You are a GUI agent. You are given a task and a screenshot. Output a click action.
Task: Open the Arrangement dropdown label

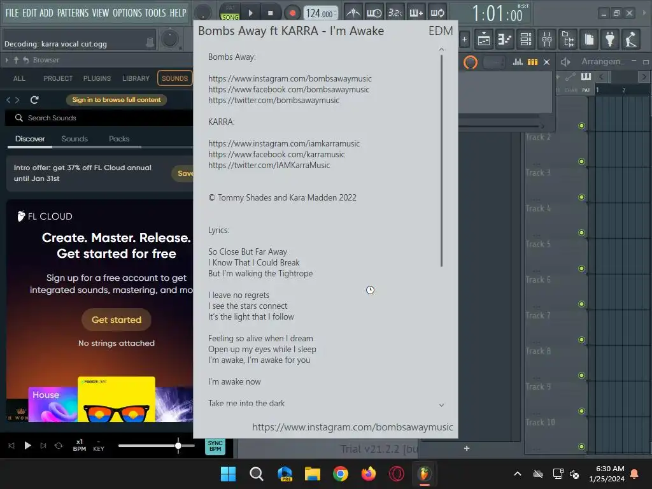pyautogui.click(x=602, y=62)
